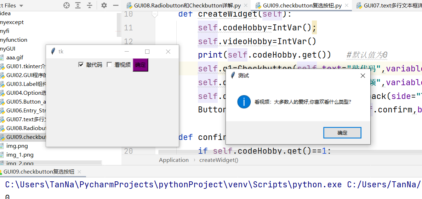Select GUI02.GUI程序 file in project tree
Viewport: 422px width, 199px height.
[26, 75]
